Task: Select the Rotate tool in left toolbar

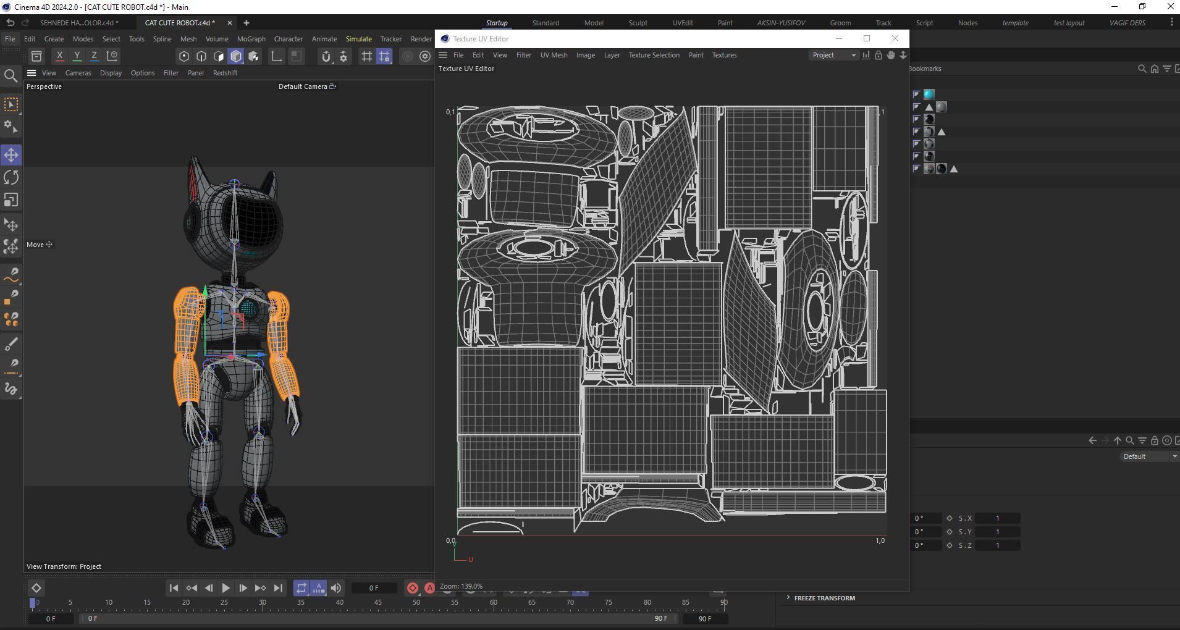Action: [11, 178]
